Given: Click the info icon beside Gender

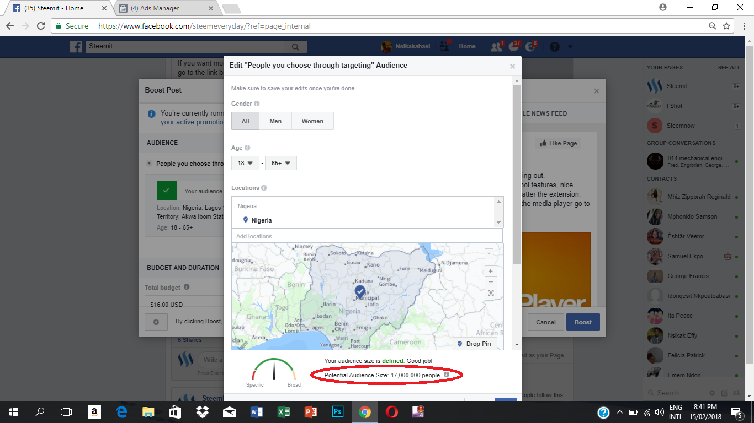Looking at the screenshot, I should click(x=257, y=104).
